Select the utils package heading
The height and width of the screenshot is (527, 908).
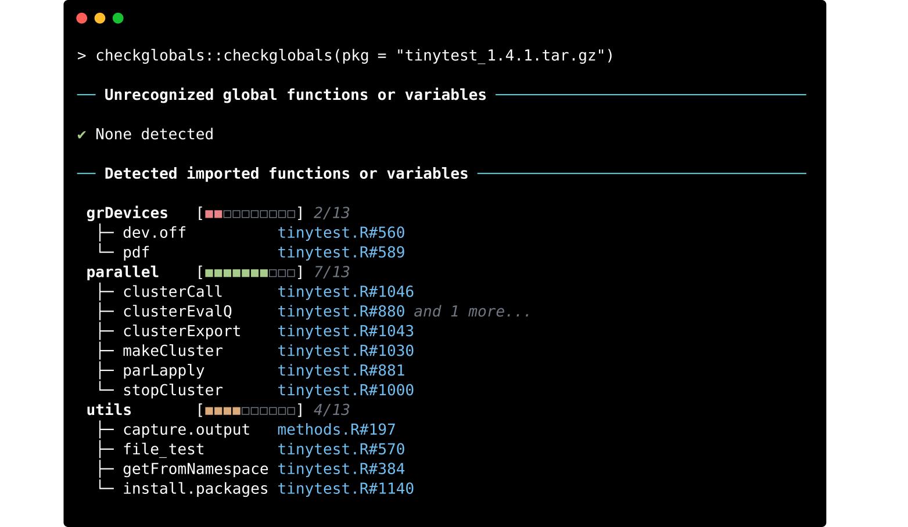pos(109,410)
